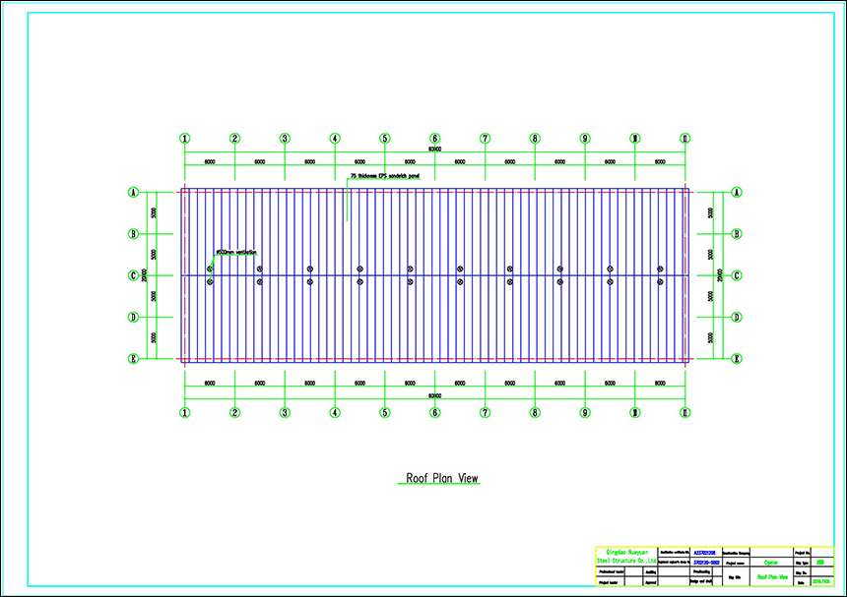Click the ventilation annotation label
The height and width of the screenshot is (597, 847).
point(234,252)
